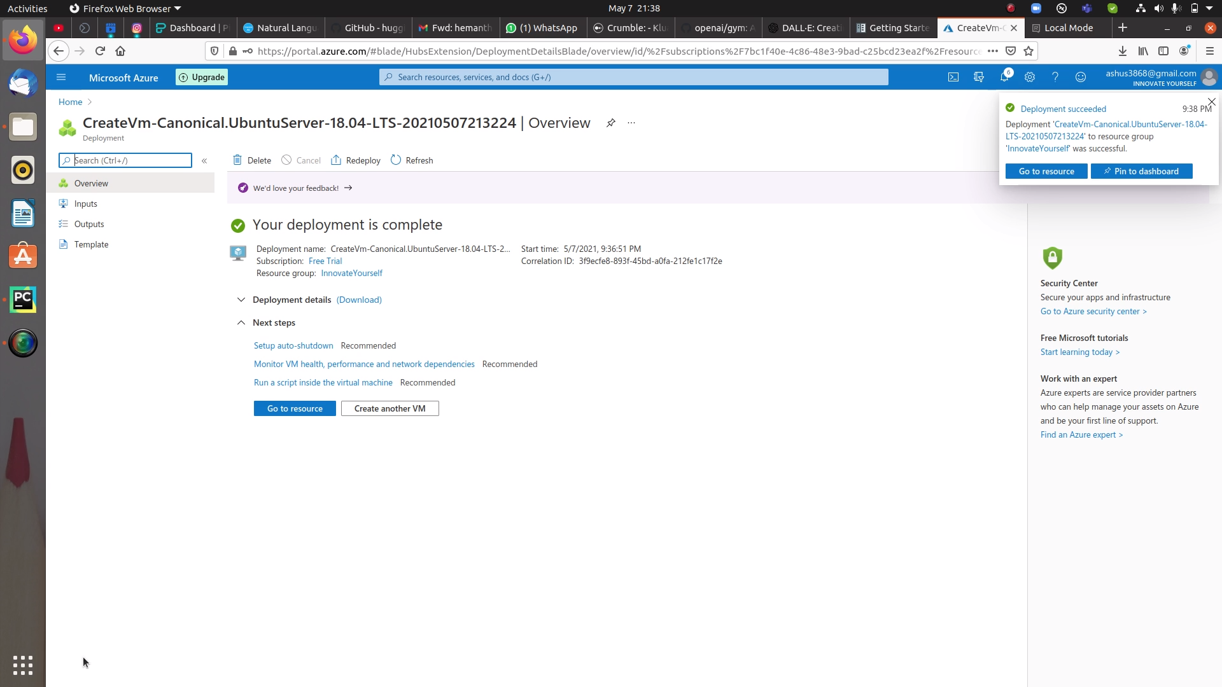Click inside the deployment Search field
This screenshot has height=687, width=1222.
(x=125, y=160)
